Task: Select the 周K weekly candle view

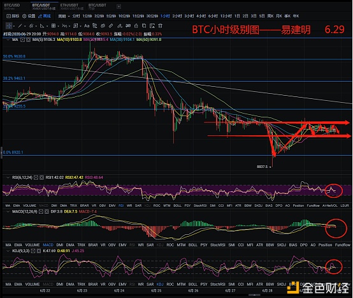Action: pos(270,16)
